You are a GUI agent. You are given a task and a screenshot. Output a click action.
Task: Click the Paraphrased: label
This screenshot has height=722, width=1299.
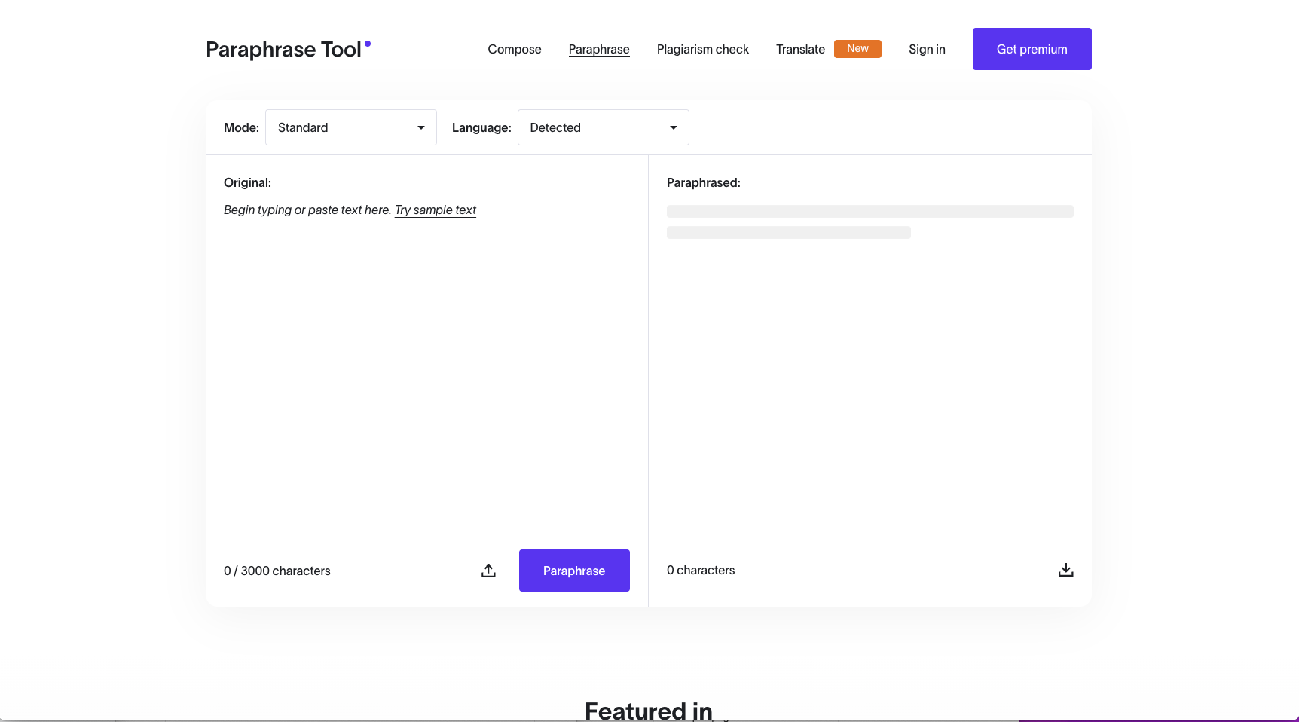[704, 182]
